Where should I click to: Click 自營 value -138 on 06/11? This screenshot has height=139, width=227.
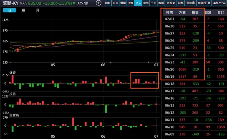coord(208,120)
